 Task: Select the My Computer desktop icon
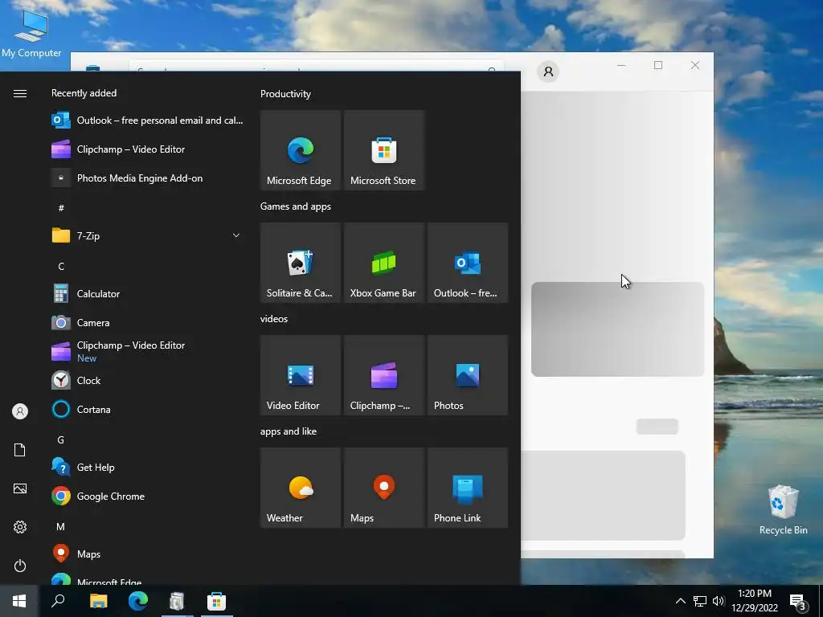[x=31, y=32]
